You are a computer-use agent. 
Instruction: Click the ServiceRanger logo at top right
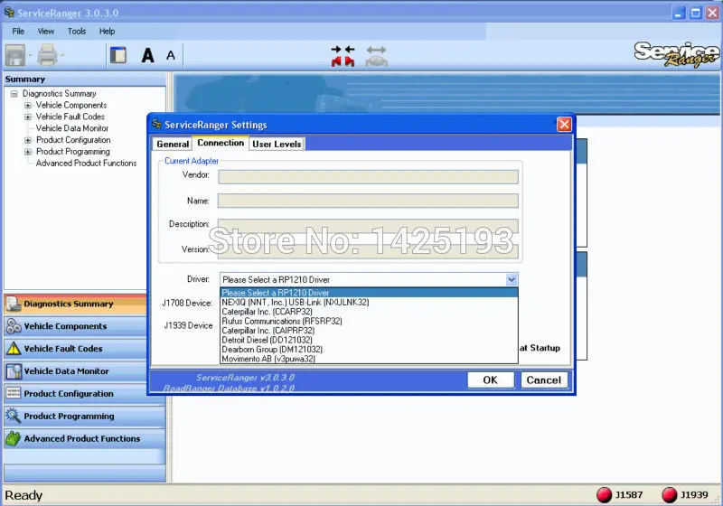(x=676, y=54)
